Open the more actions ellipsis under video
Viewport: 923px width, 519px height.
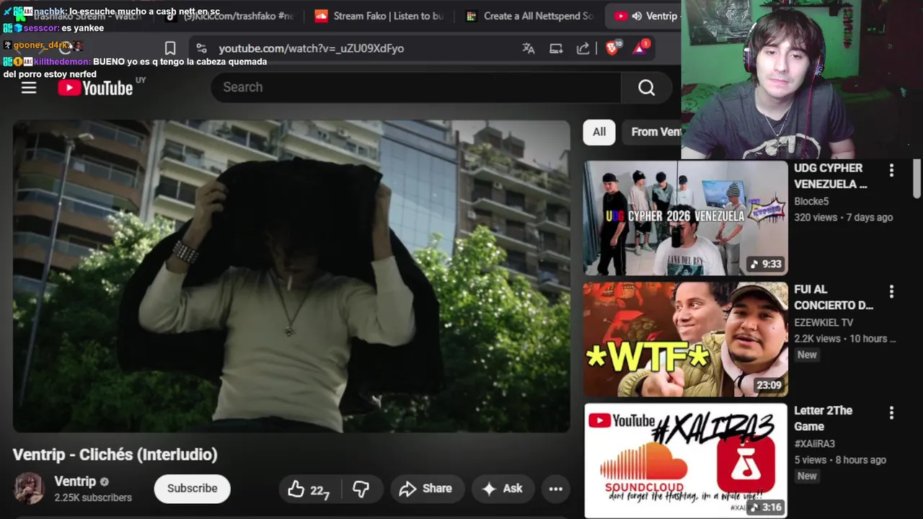556,489
